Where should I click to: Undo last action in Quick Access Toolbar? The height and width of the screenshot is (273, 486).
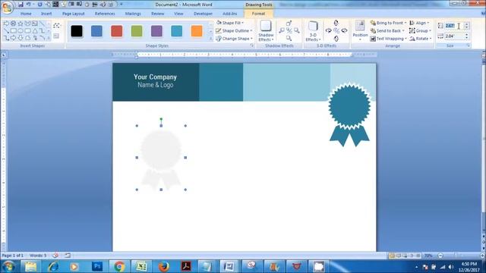click(x=28, y=5)
